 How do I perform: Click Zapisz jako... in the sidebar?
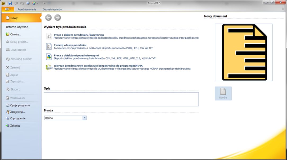coord(16,81)
